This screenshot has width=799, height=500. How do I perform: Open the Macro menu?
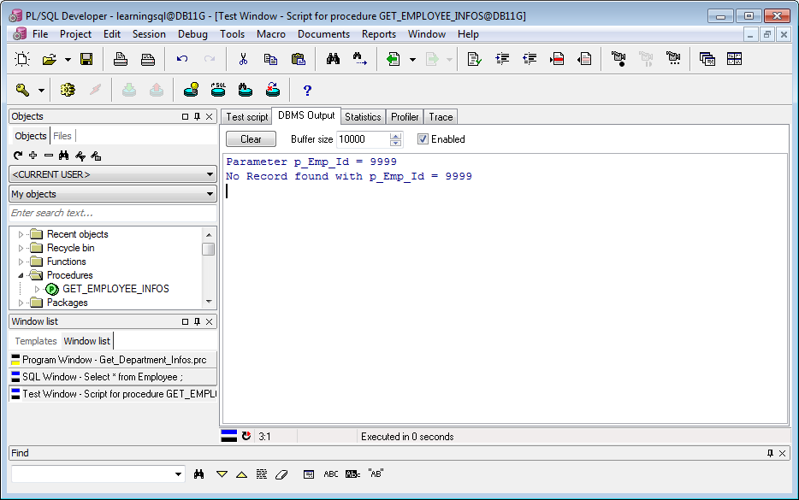coord(271,34)
